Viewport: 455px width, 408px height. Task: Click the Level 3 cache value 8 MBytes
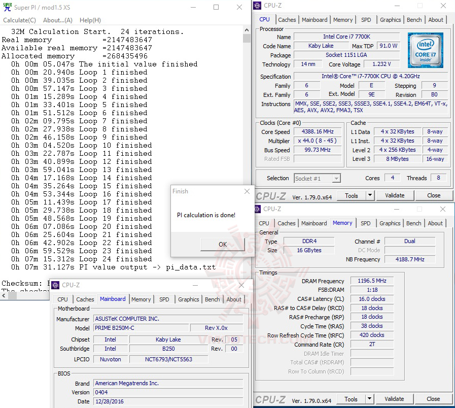(397, 159)
